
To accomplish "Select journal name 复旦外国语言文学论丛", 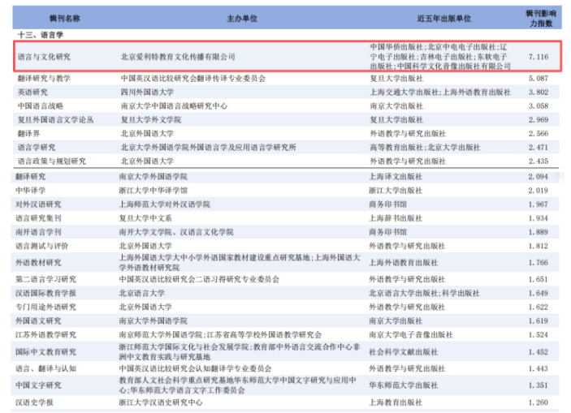I will tap(56, 120).
